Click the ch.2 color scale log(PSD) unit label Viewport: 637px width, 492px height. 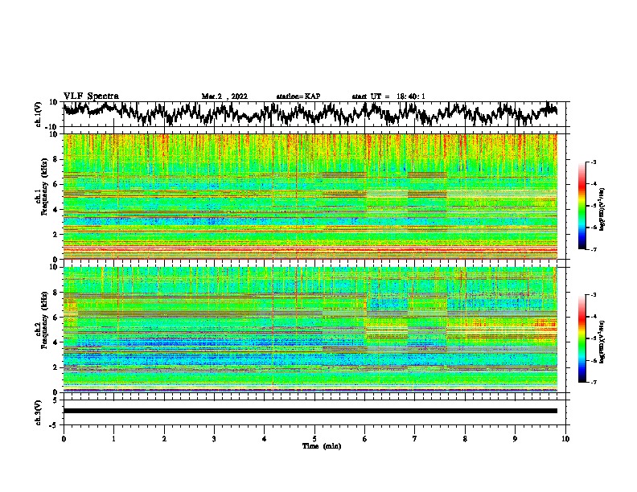(x=602, y=342)
